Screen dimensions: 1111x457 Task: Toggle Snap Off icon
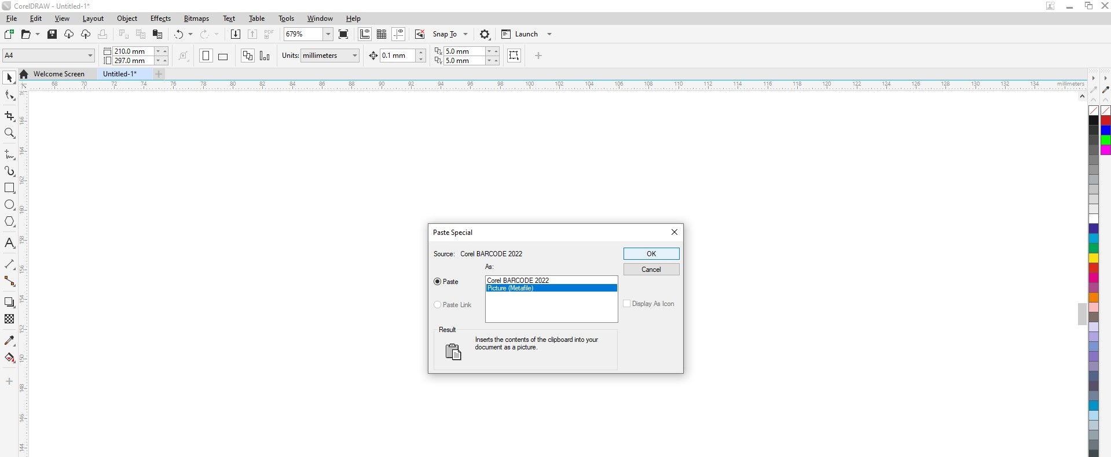click(x=420, y=34)
